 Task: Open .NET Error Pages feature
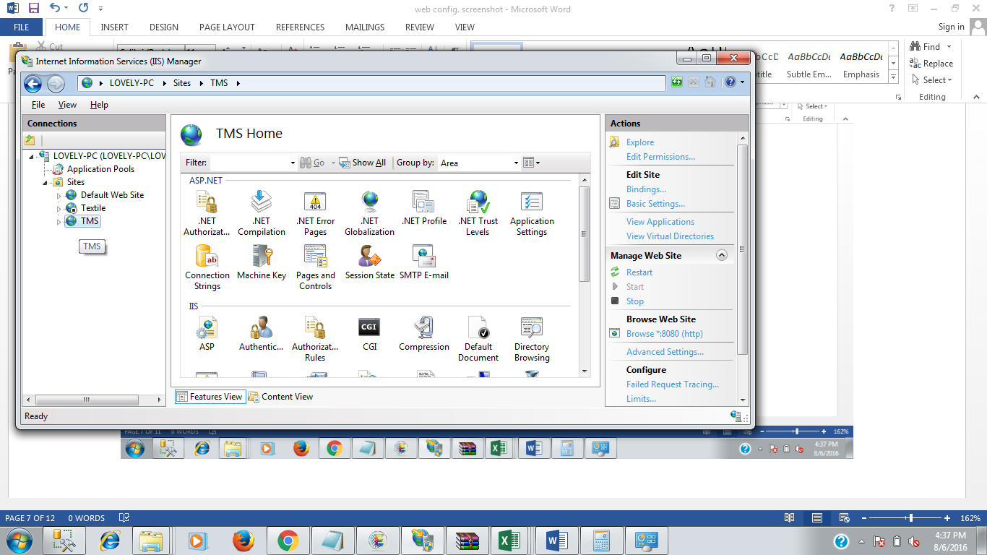pos(315,213)
